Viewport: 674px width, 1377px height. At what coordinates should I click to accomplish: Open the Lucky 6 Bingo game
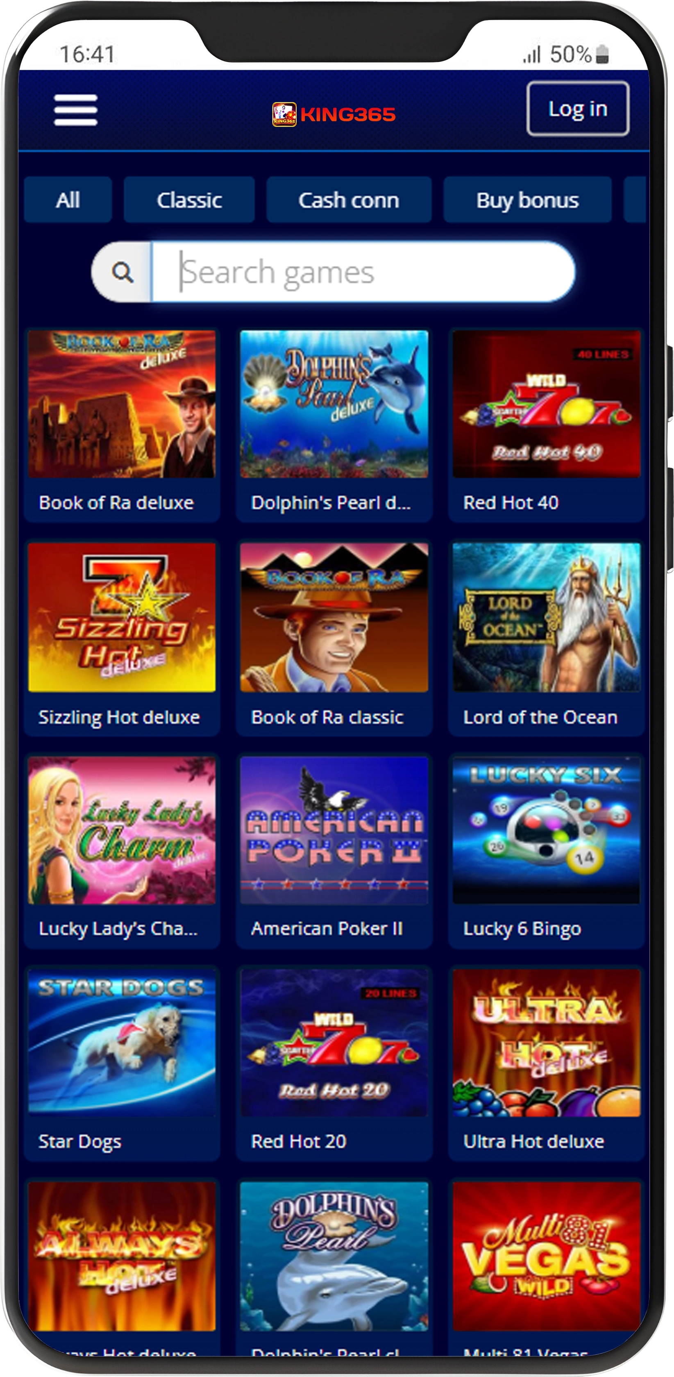click(546, 851)
